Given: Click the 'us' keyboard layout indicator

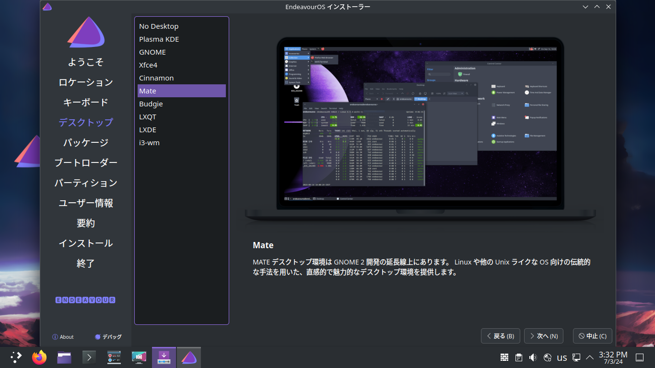Looking at the screenshot, I should (x=562, y=357).
